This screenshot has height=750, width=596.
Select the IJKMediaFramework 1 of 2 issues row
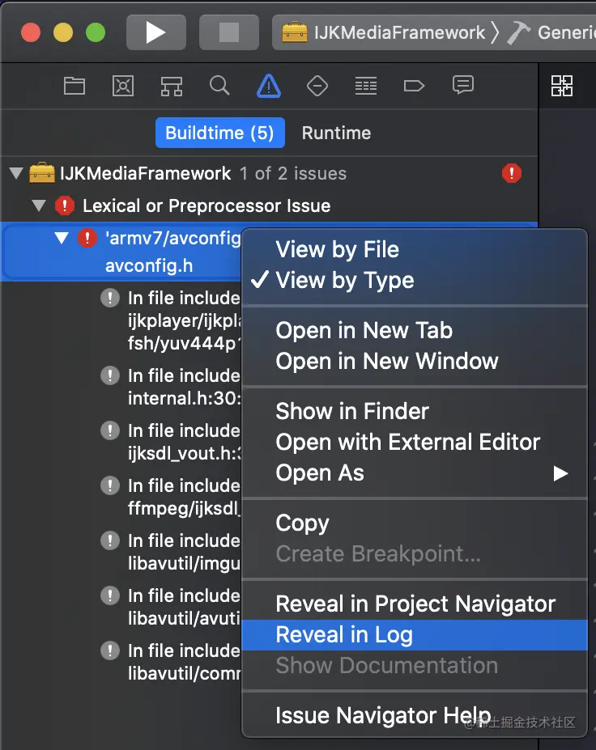(269, 173)
